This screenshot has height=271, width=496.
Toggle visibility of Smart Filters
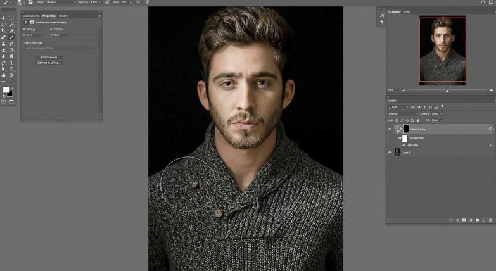tap(400, 138)
